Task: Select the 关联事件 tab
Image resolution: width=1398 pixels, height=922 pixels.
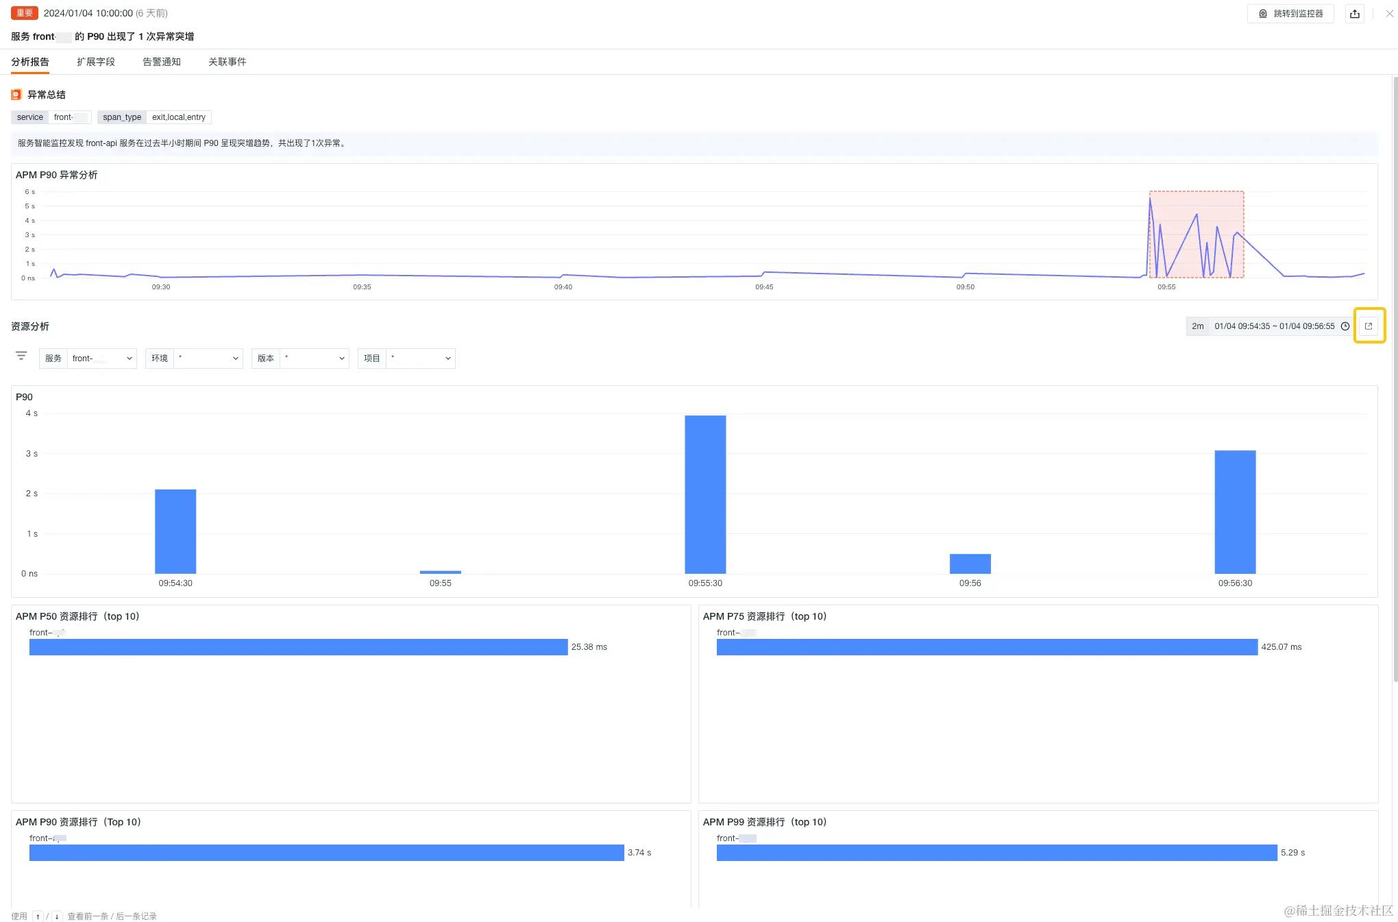Action: [228, 62]
